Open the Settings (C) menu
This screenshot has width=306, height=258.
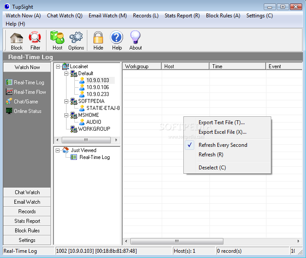[259, 16]
